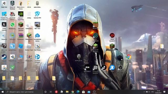
Task: Open Chrome from the taskbar
Action: coord(73,92)
